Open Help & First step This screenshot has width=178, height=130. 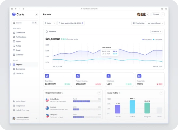[21, 110]
